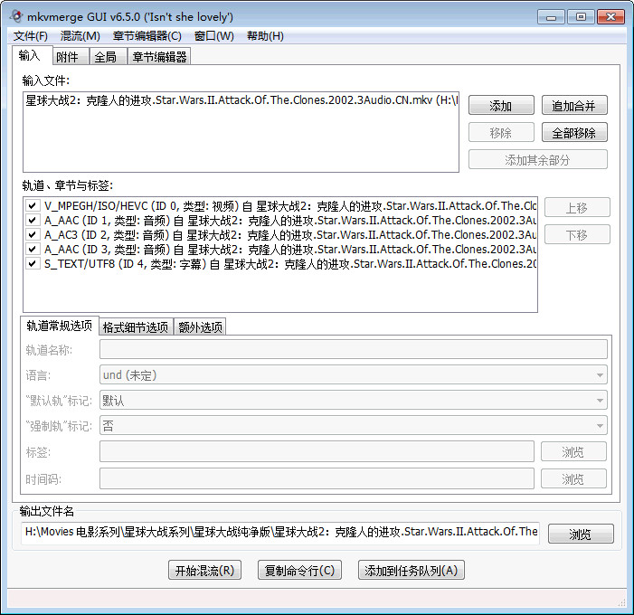Open the 混流(M) menu

80,36
